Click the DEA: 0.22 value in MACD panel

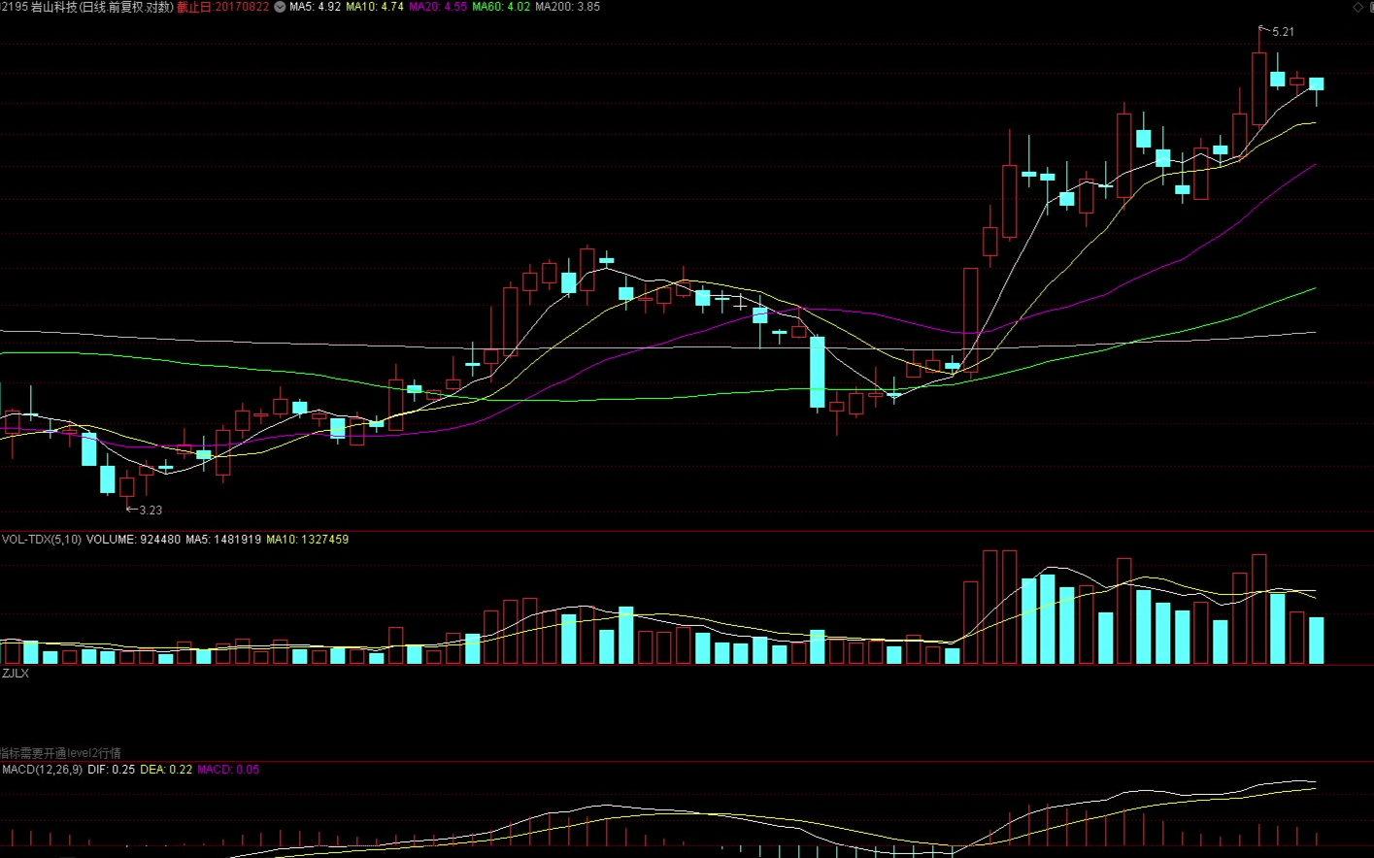[166, 770]
